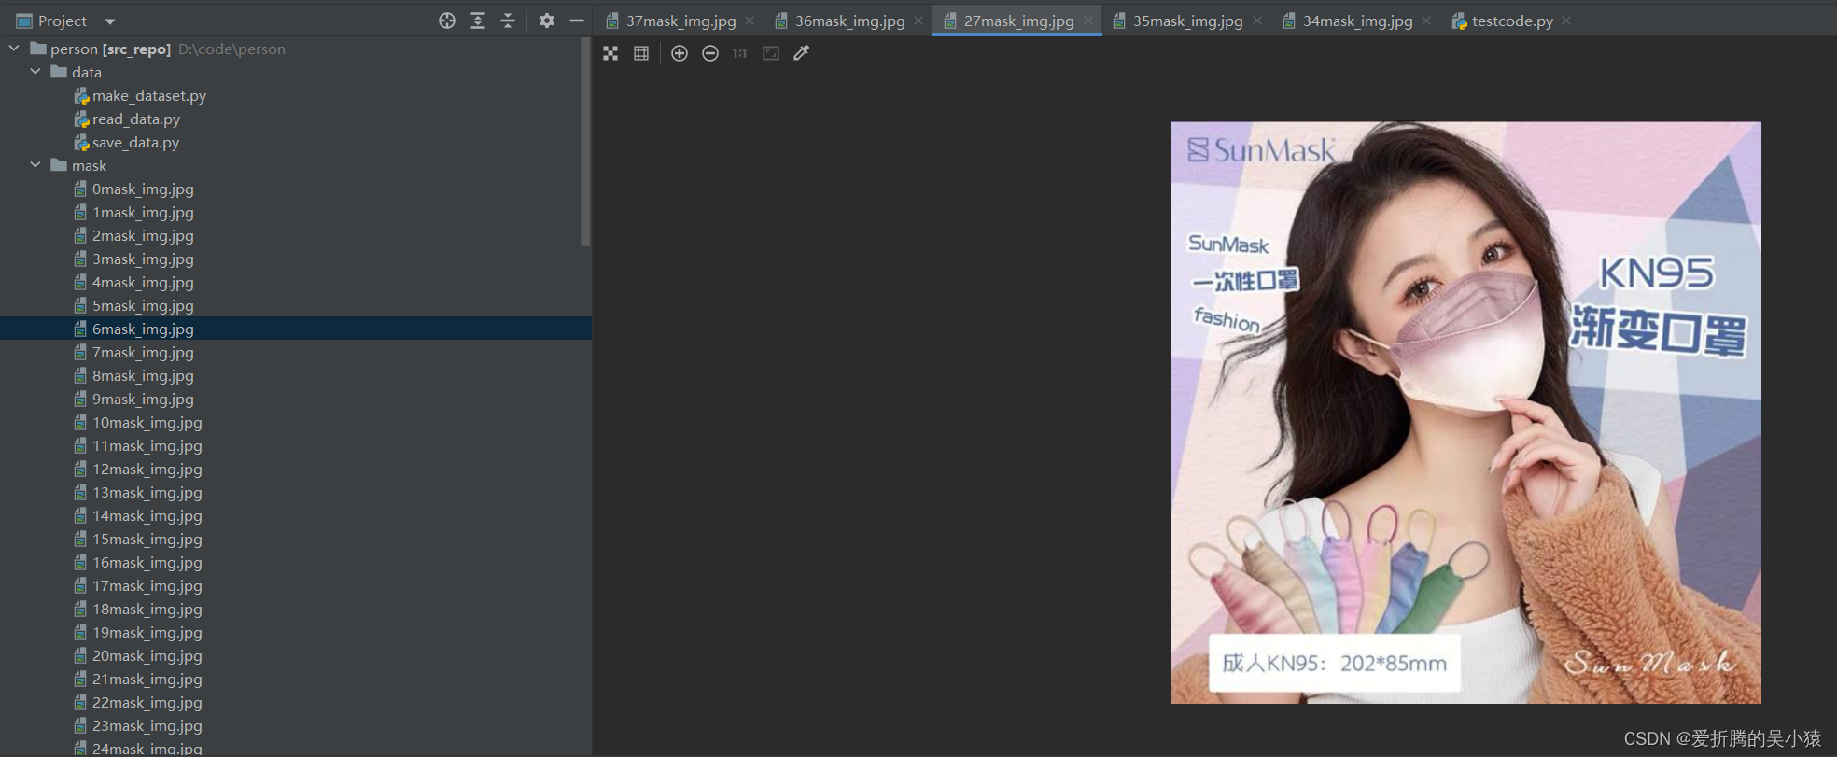The height and width of the screenshot is (757, 1837).
Task: Click the file icon of 12mask_img.jpg
Action: click(x=80, y=469)
